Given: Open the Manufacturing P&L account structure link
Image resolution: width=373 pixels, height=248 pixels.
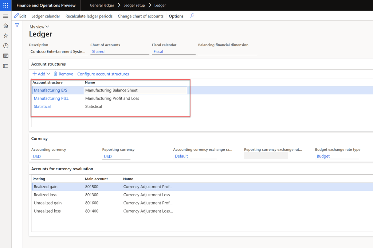Looking at the screenshot, I should [51, 98].
